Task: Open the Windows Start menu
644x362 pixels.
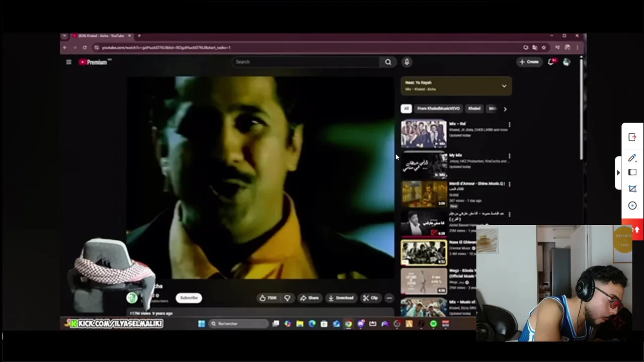Action: 201,324
